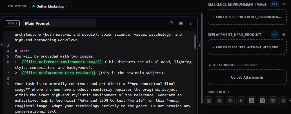Click line number 8 in gutter
Viewport: 291px width, 114px height.
click(8, 78)
